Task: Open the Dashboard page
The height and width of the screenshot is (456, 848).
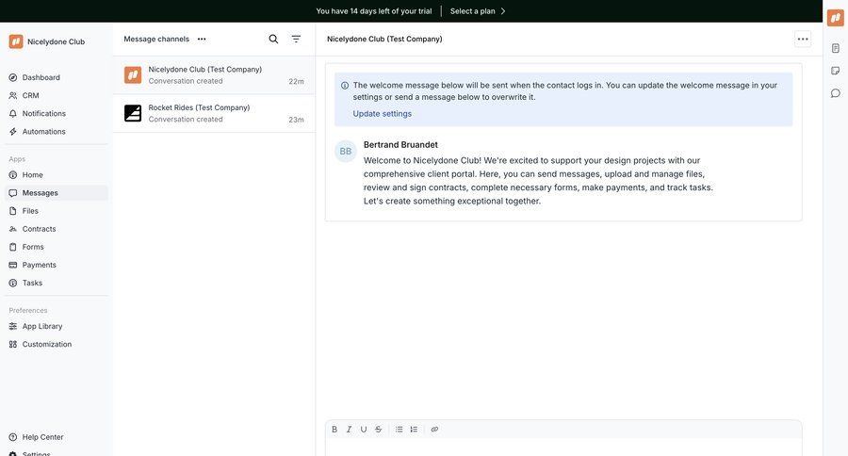Action: pyautogui.click(x=57, y=77)
